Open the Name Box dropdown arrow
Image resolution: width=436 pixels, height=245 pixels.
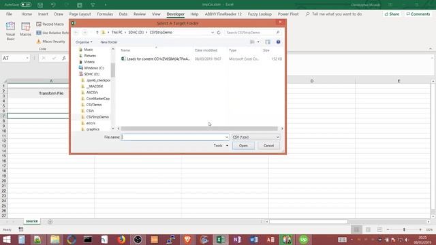click(27, 59)
